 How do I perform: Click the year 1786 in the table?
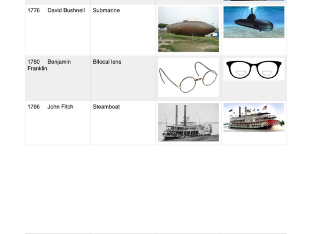click(x=34, y=107)
